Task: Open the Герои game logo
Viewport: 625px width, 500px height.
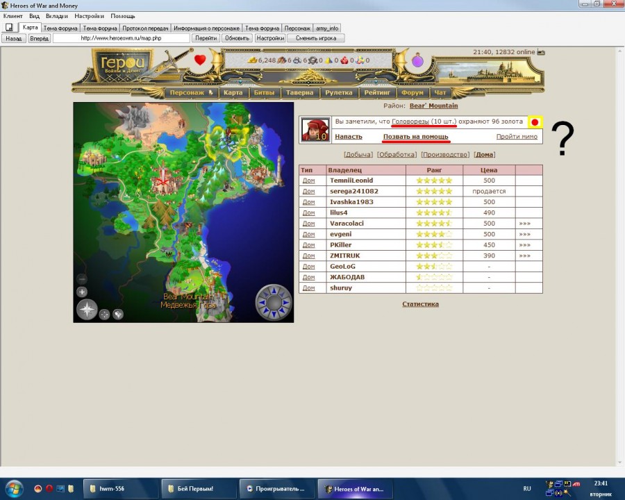Action: click(x=122, y=65)
